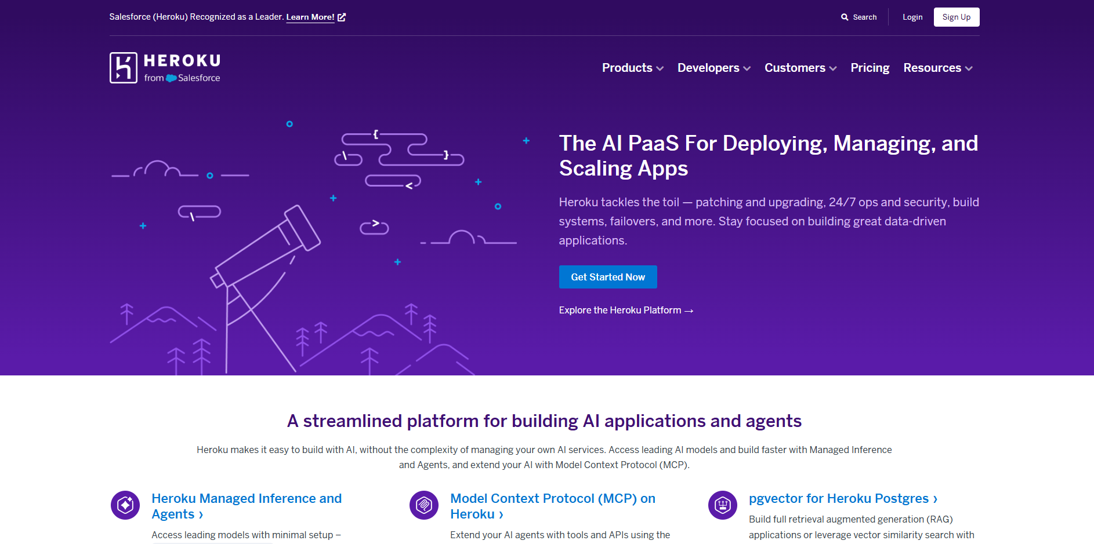Image resolution: width=1094 pixels, height=544 pixels.
Task: Click the 'A streamlined platform' section heading
Action: [x=544, y=421]
